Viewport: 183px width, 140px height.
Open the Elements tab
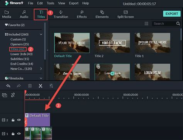pos(102,14)
